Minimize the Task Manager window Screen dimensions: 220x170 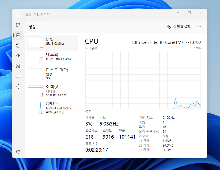(x=178, y=13)
